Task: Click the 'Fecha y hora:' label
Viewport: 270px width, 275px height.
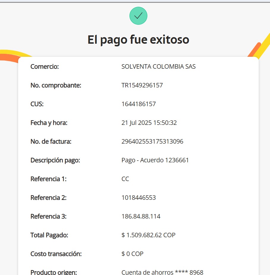Action: 49,123
